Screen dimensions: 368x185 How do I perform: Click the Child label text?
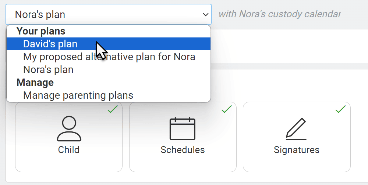pyautogui.click(x=69, y=150)
